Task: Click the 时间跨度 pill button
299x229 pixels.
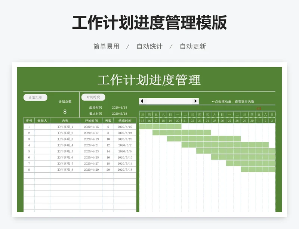Action: coord(93,97)
